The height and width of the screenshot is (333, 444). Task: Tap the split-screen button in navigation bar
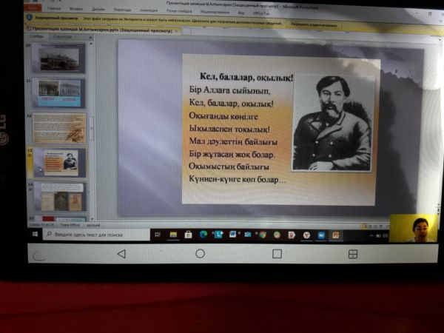tap(353, 253)
